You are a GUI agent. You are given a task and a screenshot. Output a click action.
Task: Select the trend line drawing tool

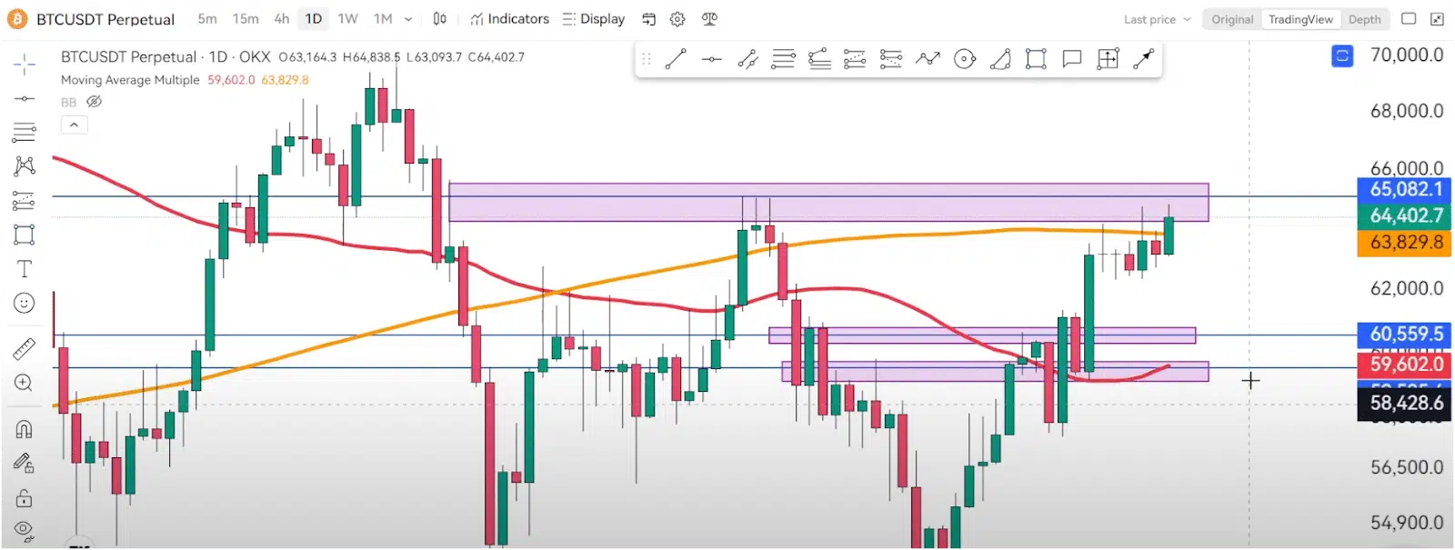pos(676,59)
